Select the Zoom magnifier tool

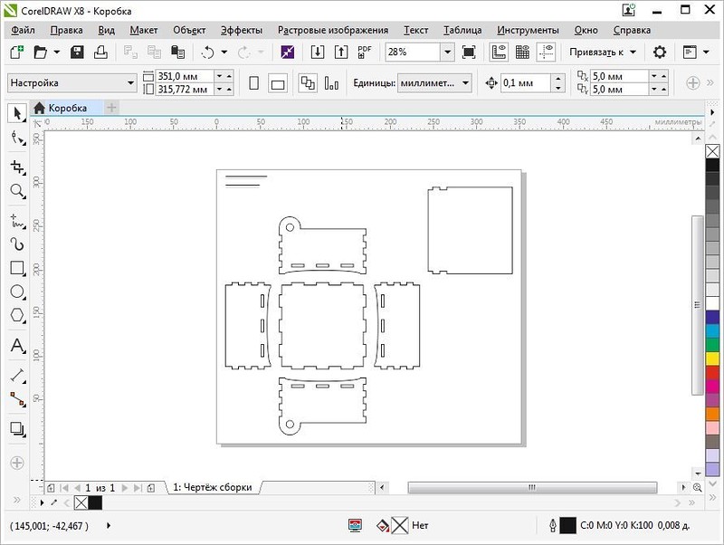click(17, 191)
